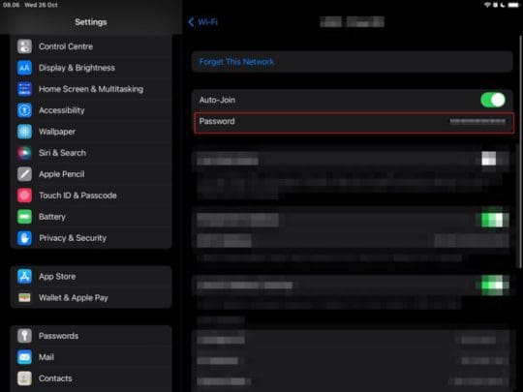This screenshot has height=392, width=523.
Task: Click the right-side scrollbar of details pane
Action: [x=520, y=152]
